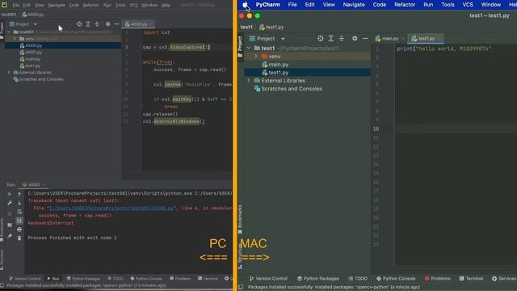Open the Terminal tool button in Mac window
517x291 pixels.
(x=471, y=279)
